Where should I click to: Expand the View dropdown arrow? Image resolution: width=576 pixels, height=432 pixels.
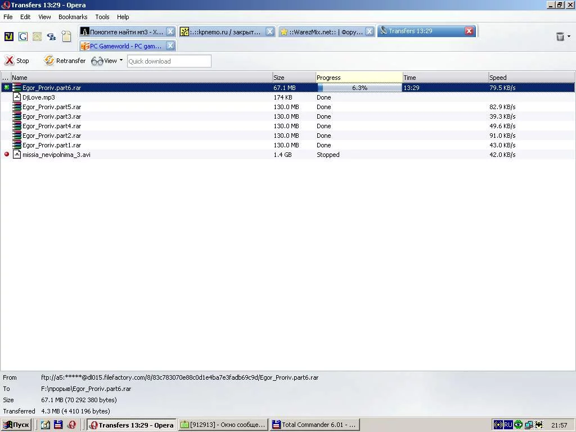[x=121, y=60]
